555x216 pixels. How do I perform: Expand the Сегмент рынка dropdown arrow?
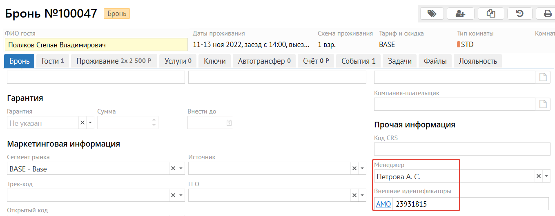tap(181, 168)
